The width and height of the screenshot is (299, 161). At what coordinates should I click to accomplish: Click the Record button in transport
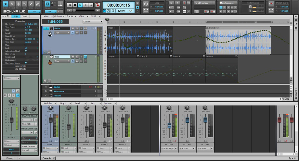pyautogui.click(x=98, y=5)
